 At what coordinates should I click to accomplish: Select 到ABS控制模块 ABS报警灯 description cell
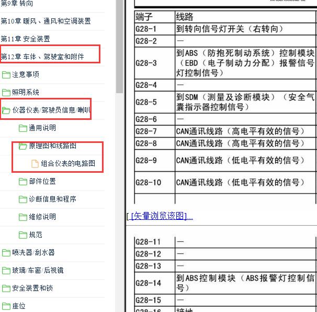click(x=246, y=283)
